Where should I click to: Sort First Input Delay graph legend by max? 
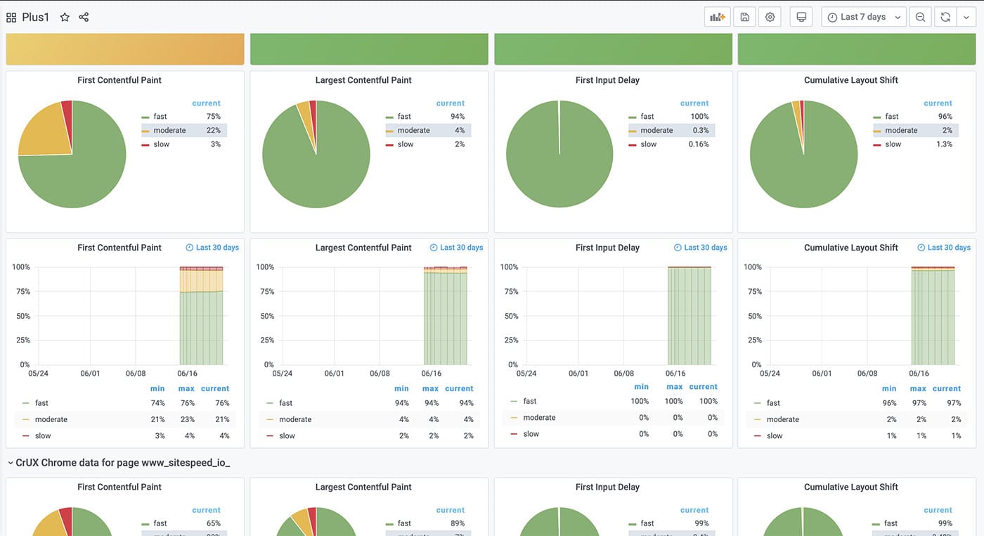pyautogui.click(x=675, y=387)
